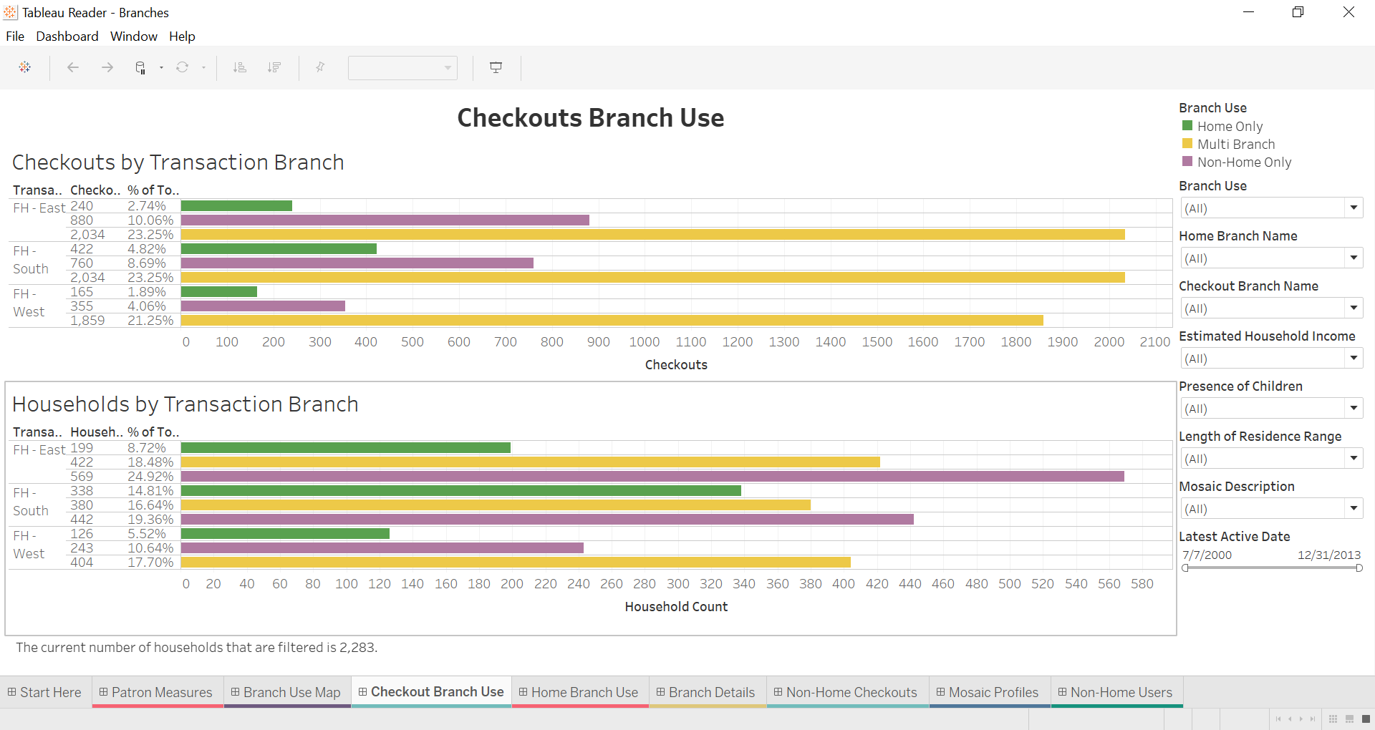The width and height of the screenshot is (1375, 730).
Task: Click the FH - East 880 checkouts purple bar
Action: (x=385, y=220)
